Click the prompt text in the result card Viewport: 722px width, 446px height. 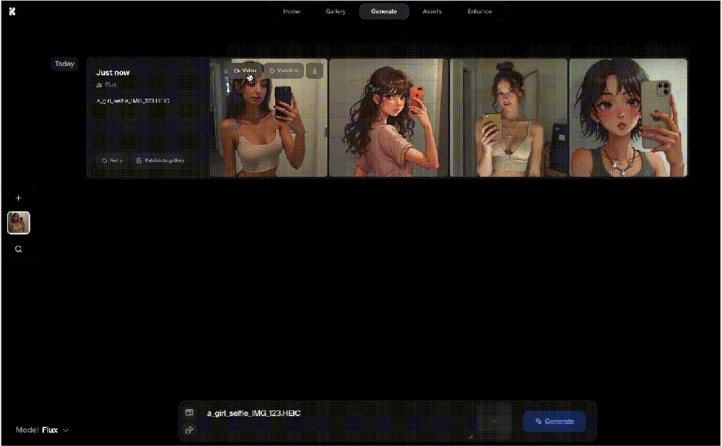(x=133, y=101)
